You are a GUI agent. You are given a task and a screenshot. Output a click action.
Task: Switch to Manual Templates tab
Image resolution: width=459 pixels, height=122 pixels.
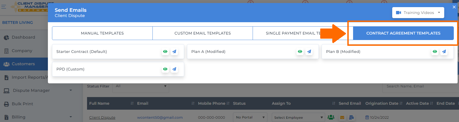pyautogui.click(x=102, y=33)
